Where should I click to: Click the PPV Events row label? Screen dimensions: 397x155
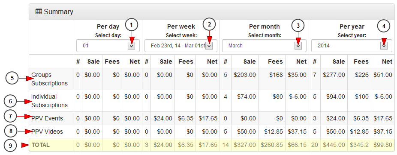pyautogui.click(x=47, y=118)
